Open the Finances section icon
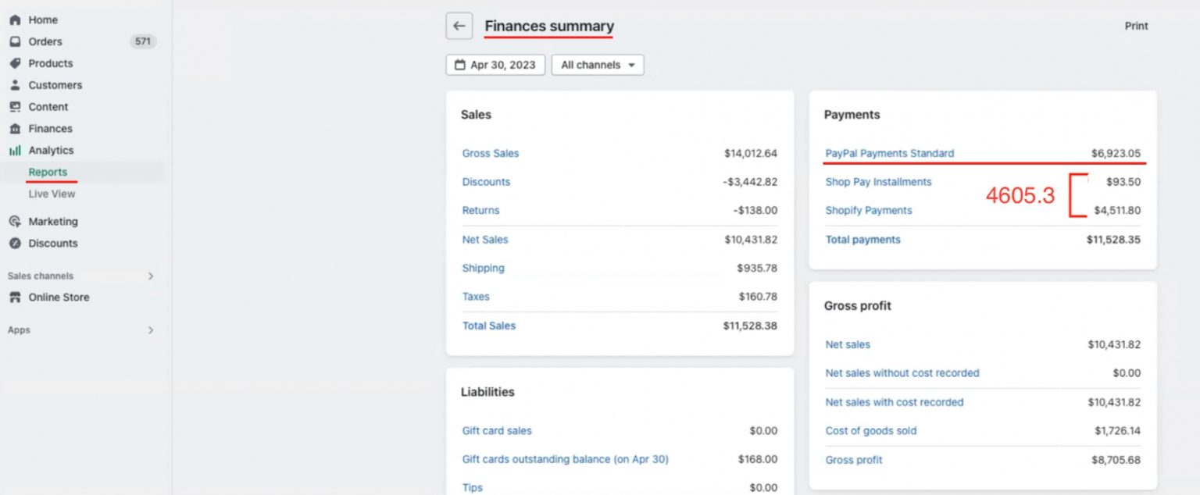The height and width of the screenshot is (495, 1200). point(16,128)
